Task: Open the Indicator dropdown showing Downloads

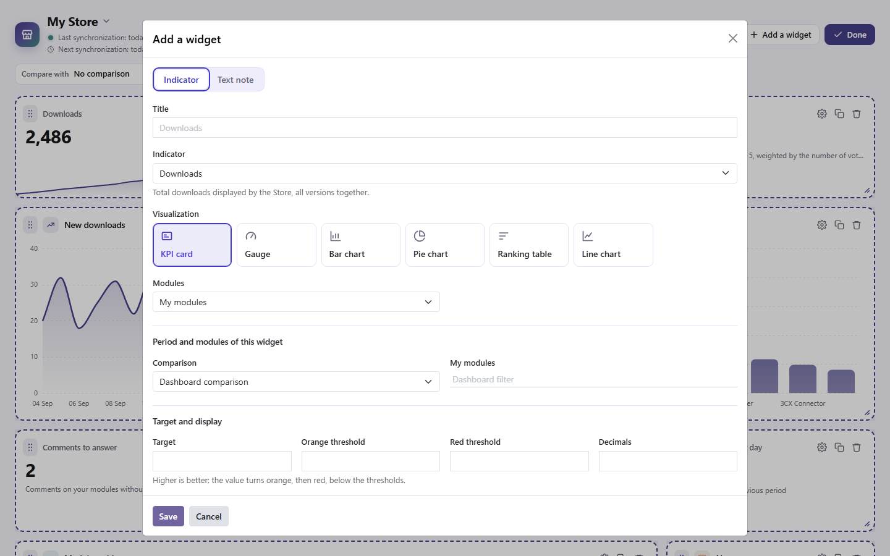Action: pyautogui.click(x=445, y=174)
